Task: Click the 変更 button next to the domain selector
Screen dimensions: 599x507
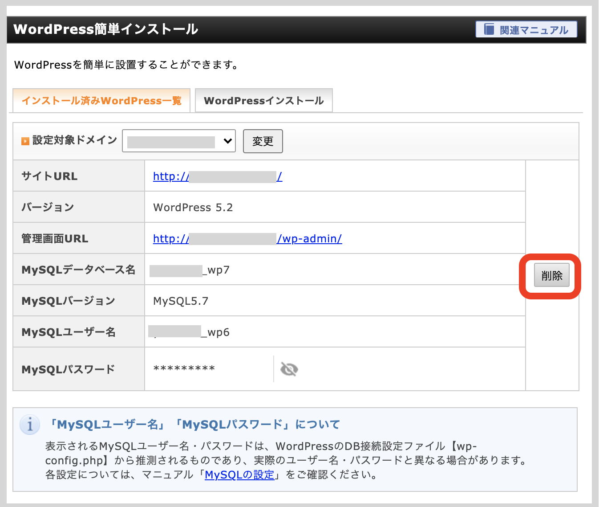Action: coord(263,141)
